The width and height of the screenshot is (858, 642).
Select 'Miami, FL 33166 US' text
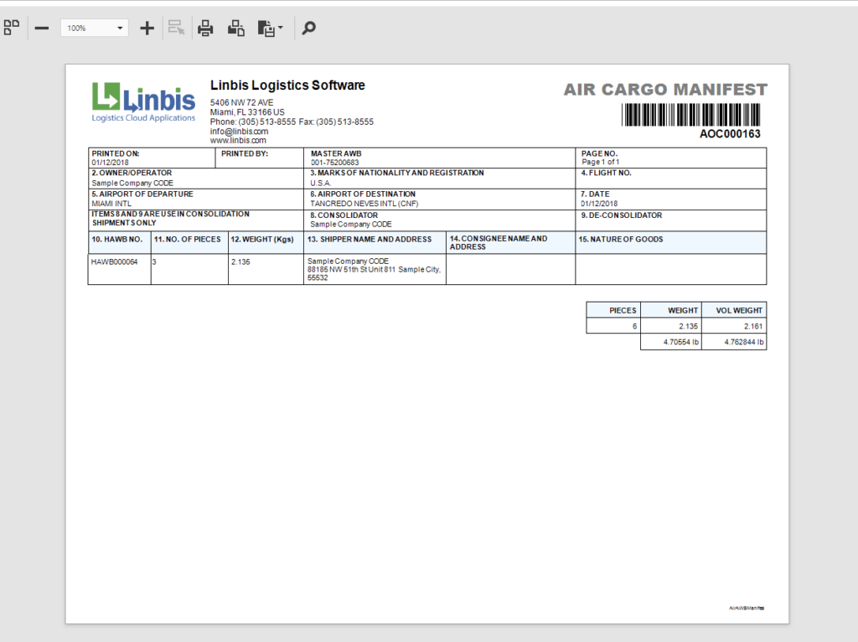tap(247, 112)
